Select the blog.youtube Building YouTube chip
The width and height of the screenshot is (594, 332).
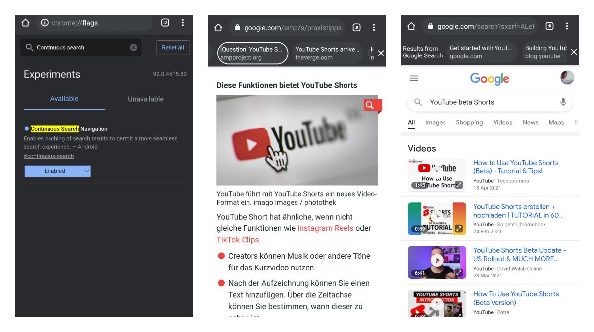(544, 52)
